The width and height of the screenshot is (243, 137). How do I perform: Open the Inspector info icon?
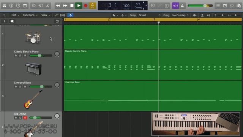click(11, 6)
